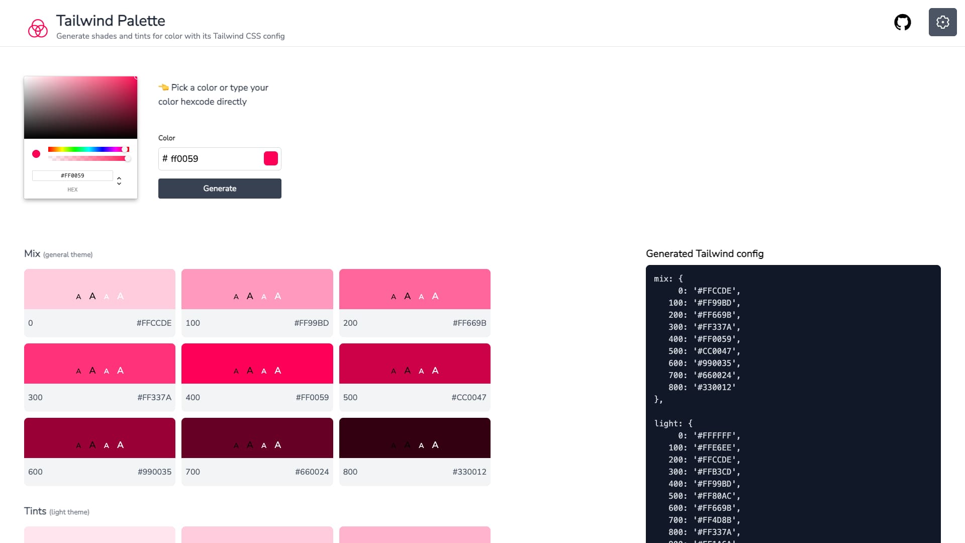Open the GitHub repository icon
The width and height of the screenshot is (965, 543).
pyautogui.click(x=902, y=22)
